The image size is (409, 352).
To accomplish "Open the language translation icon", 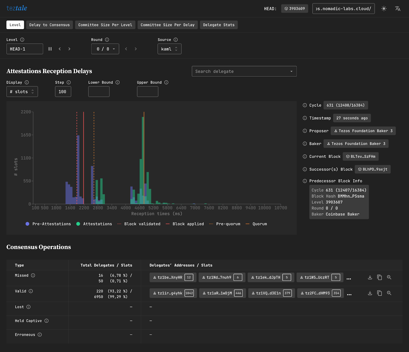I will click(x=397, y=9).
